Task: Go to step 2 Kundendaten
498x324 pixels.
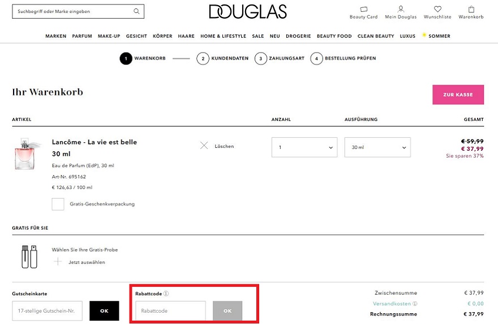Action: pyautogui.click(x=222, y=58)
